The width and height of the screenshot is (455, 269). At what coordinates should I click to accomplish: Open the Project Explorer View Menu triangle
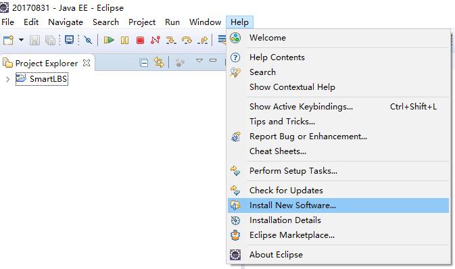click(199, 60)
